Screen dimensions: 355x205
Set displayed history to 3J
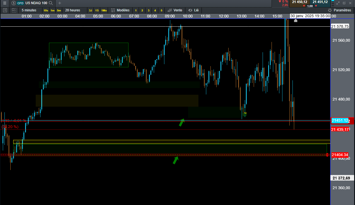pyautogui.click(x=90, y=10)
